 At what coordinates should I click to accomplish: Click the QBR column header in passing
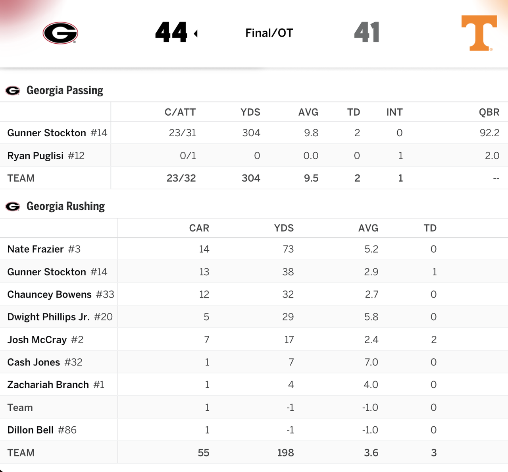489,112
